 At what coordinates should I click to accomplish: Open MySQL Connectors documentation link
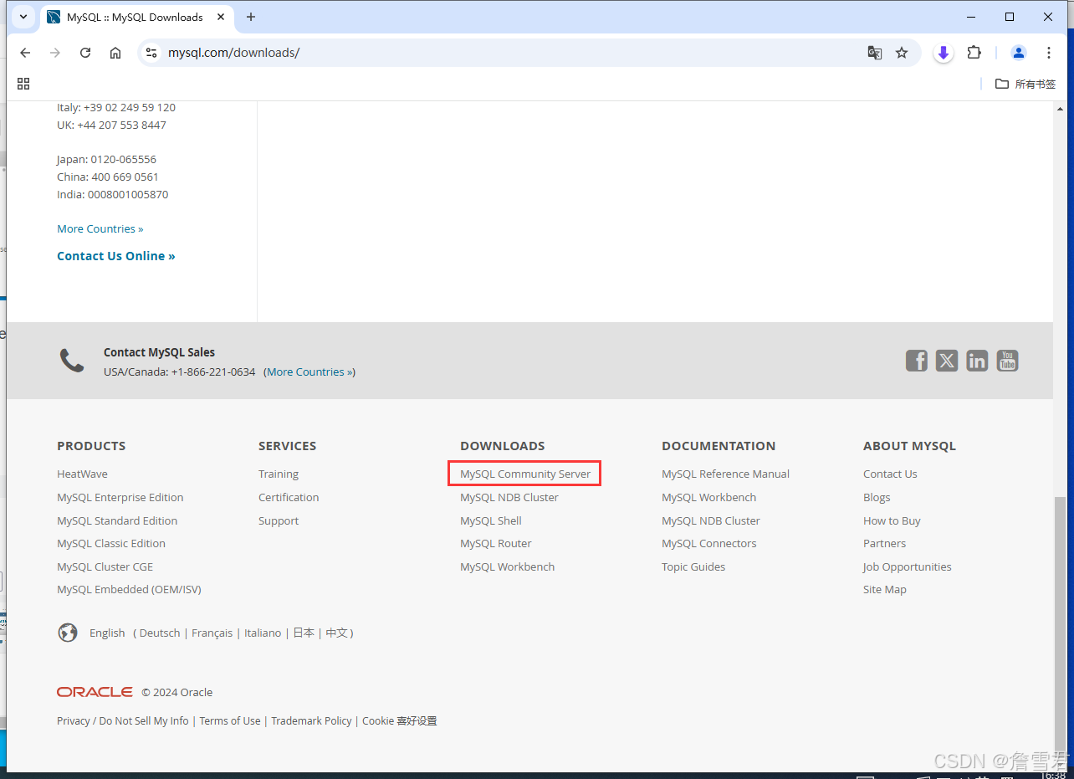click(x=709, y=543)
